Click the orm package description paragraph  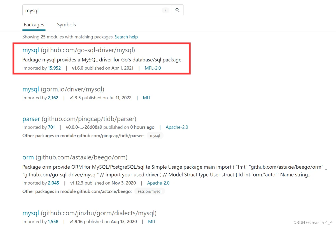(x=175, y=171)
